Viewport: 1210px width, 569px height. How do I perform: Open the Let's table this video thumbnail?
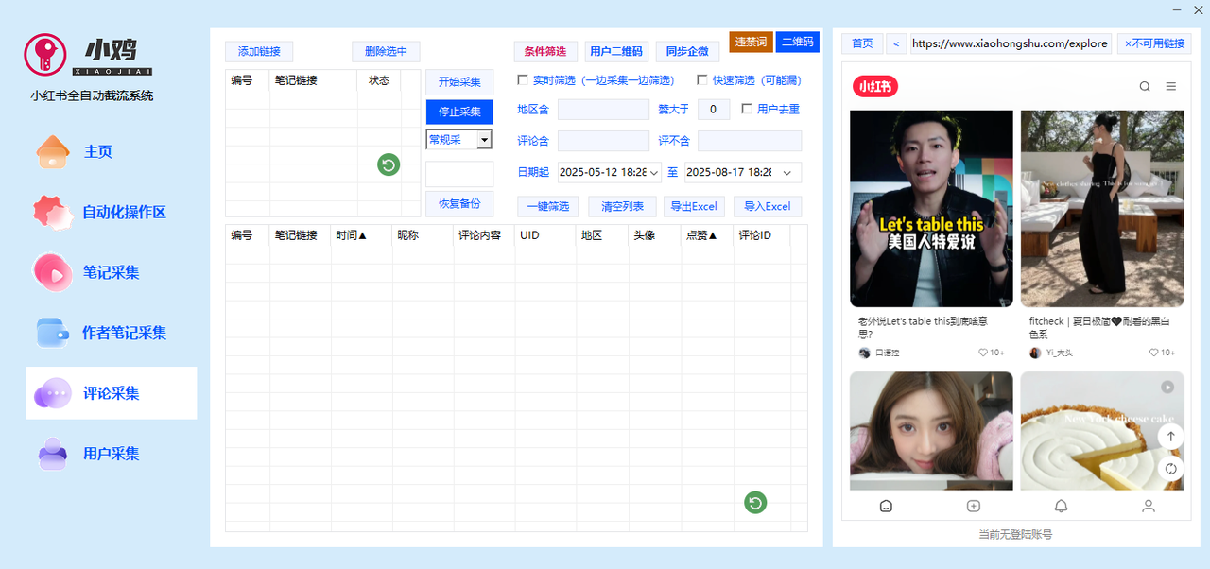[x=931, y=208]
